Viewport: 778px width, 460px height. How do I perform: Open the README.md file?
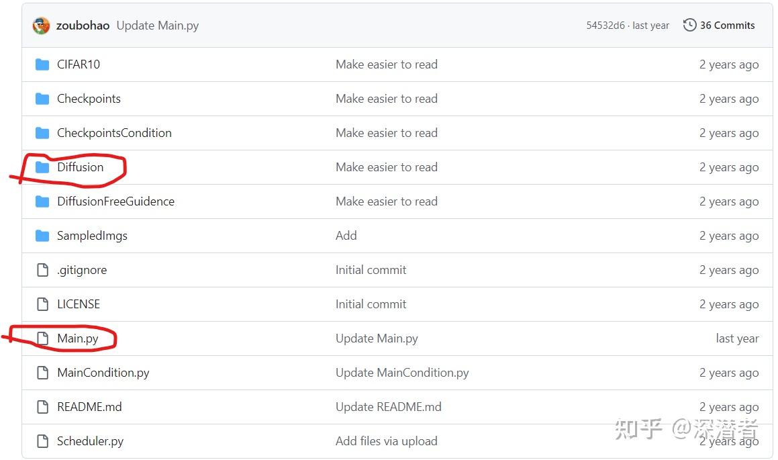[x=89, y=407]
